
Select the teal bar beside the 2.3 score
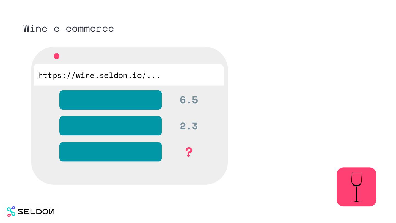[x=111, y=126]
